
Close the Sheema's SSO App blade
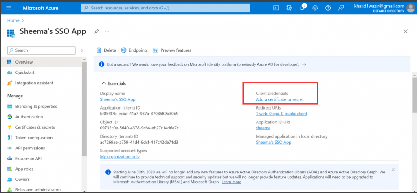tap(405, 31)
